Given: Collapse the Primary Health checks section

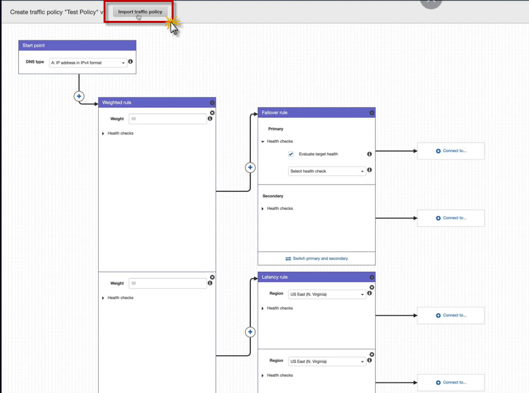Looking at the screenshot, I should pyautogui.click(x=263, y=142).
